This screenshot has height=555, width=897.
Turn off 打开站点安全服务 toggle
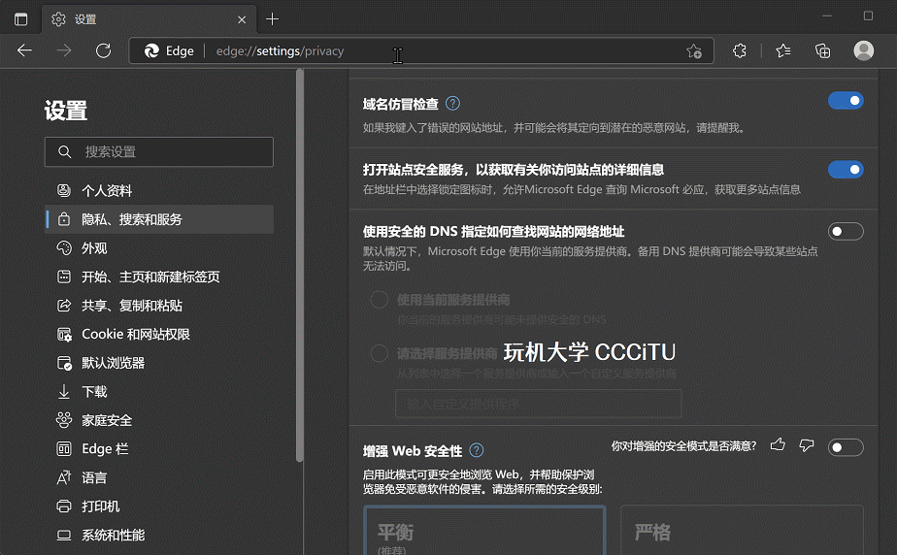tap(845, 170)
